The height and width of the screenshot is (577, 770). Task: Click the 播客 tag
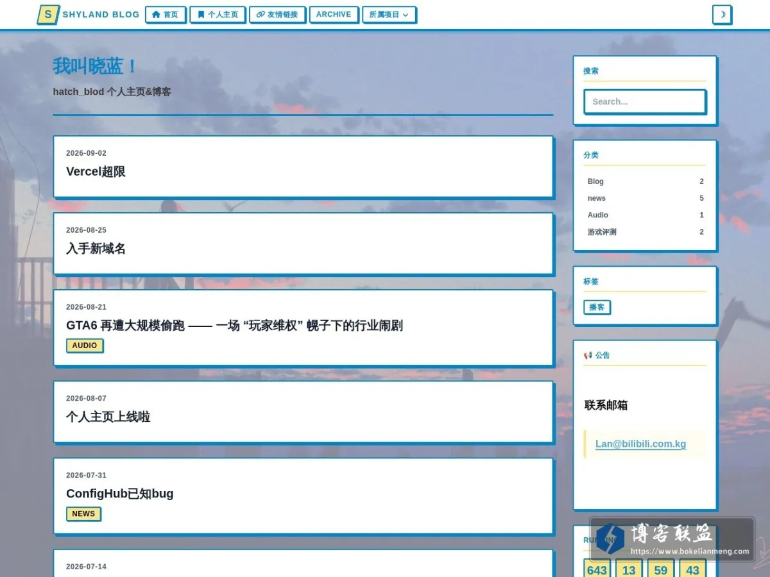click(597, 307)
